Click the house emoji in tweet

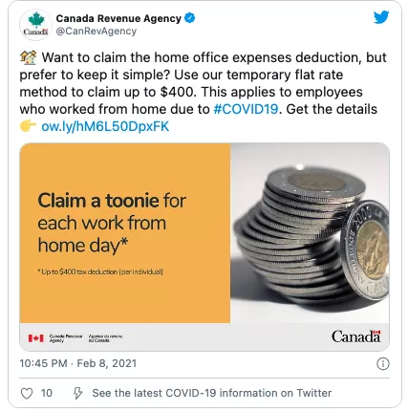(29, 57)
